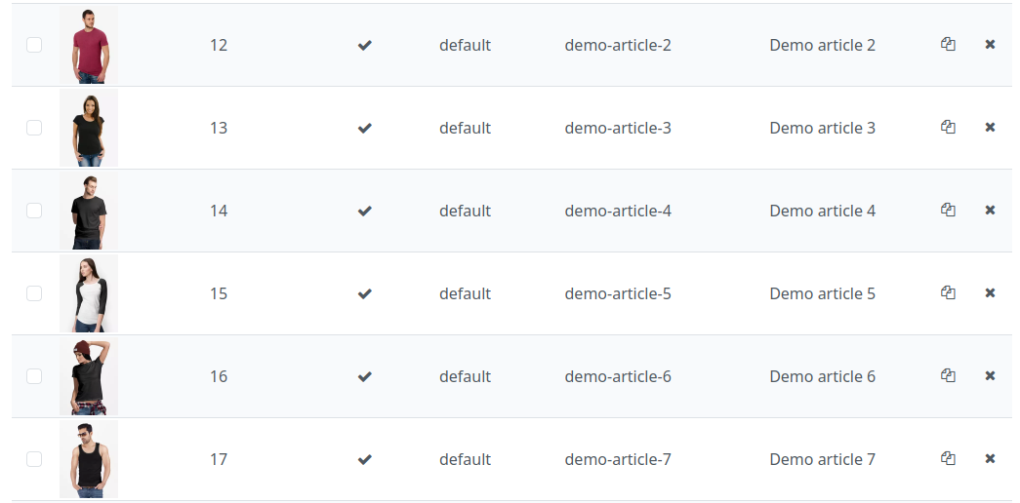Click the delete X icon for Demo article 3

(x=990, y=128)
